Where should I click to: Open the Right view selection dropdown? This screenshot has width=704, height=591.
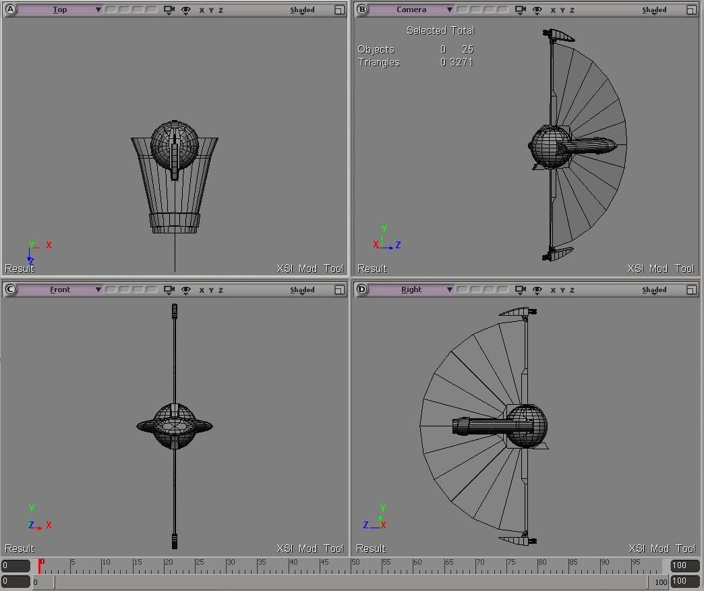click(x=412, y=289)
